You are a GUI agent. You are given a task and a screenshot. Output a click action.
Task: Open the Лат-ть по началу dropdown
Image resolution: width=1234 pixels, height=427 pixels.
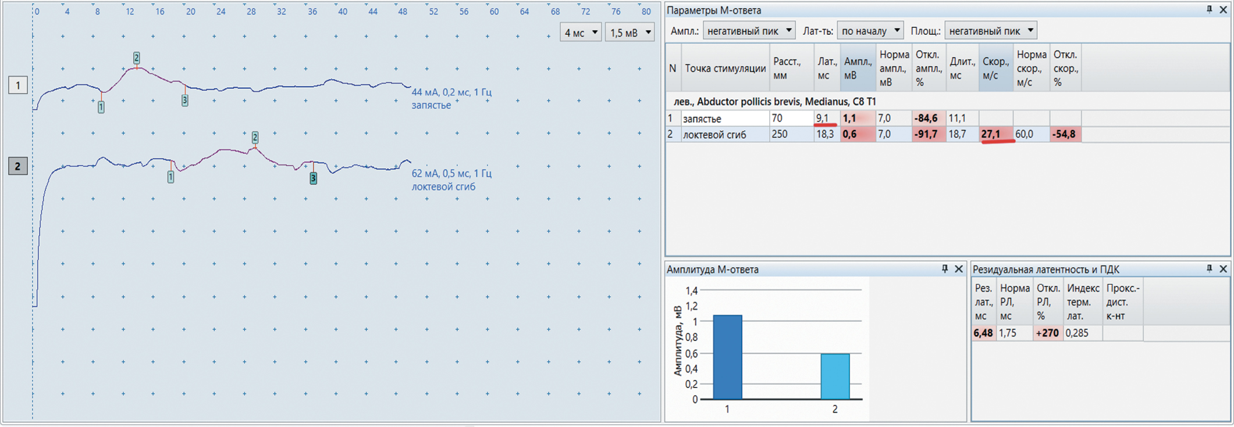coord(870,31)
